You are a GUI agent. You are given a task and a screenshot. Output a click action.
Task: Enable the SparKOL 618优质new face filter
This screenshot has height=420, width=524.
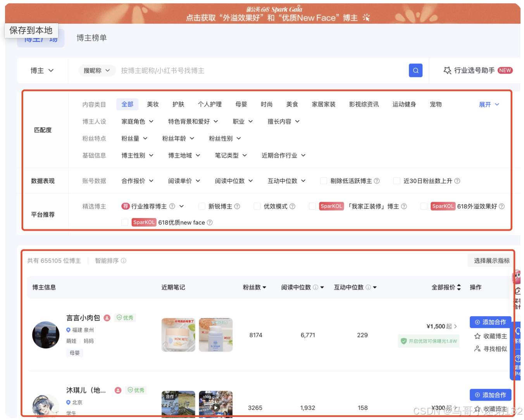[125, 222]
